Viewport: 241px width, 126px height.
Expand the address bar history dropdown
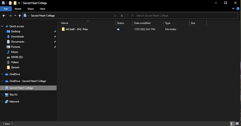[115, 16]
